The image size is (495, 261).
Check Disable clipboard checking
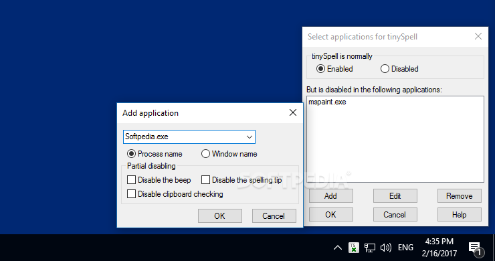(175, 193)
